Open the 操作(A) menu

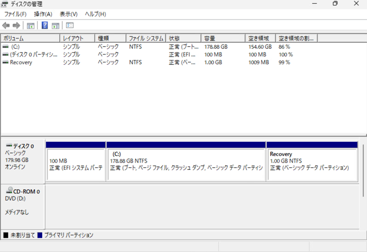[x=43, y=14]
